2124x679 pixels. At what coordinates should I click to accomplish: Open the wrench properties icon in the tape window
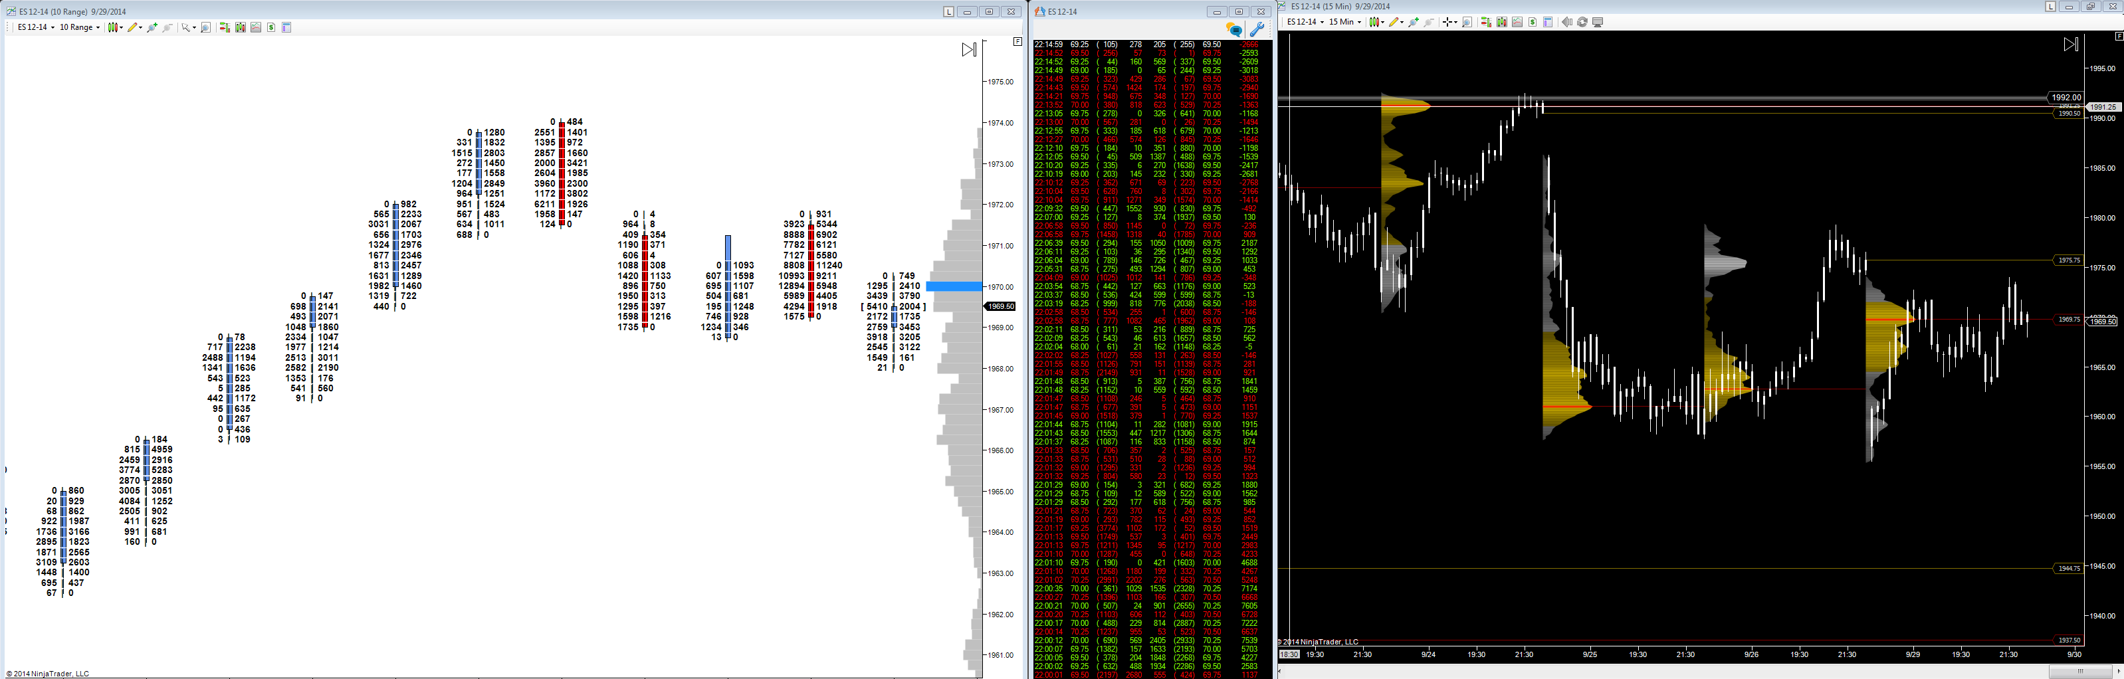[x=1257, y=29]
